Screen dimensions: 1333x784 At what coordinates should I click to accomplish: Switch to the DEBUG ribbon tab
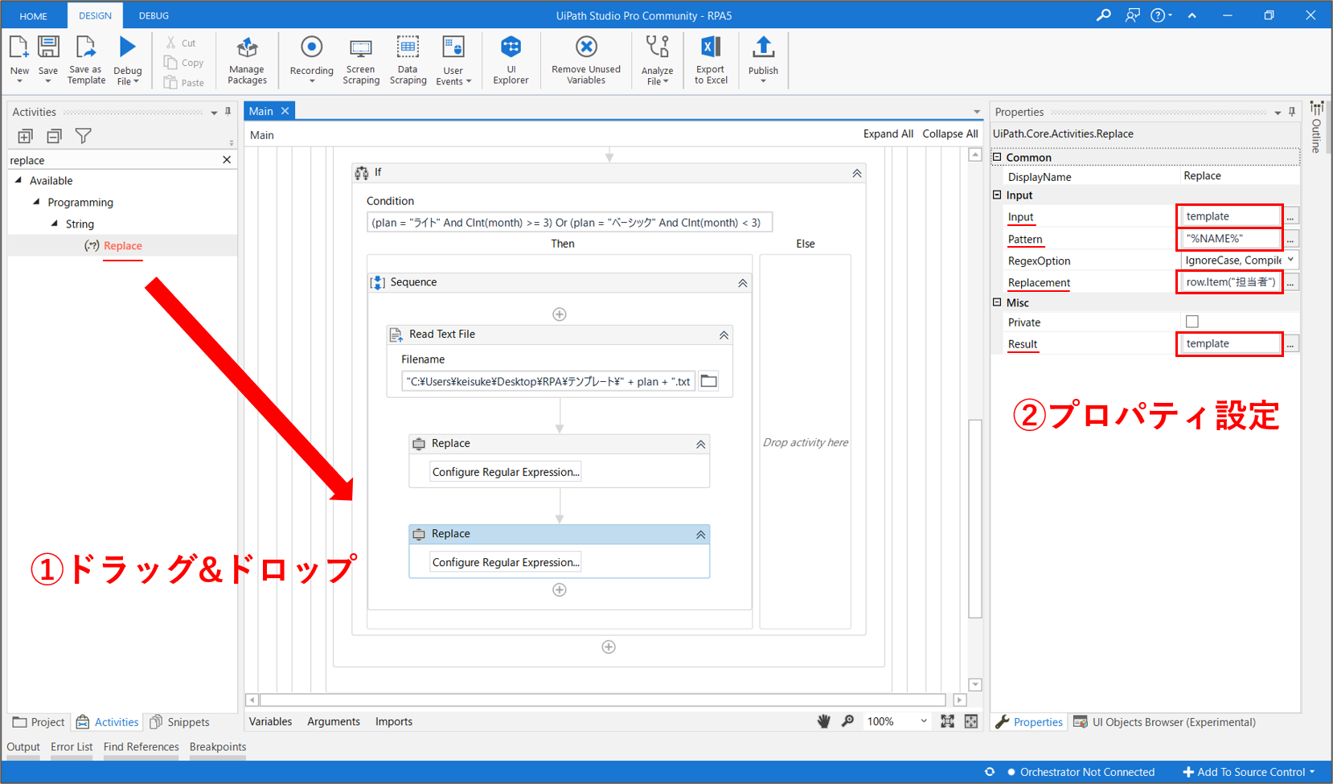pyautogui.click(x=154, y=15)
